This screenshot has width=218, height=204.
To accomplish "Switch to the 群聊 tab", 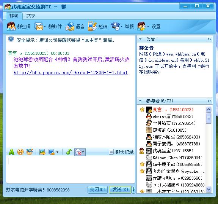I will (14, 16).
